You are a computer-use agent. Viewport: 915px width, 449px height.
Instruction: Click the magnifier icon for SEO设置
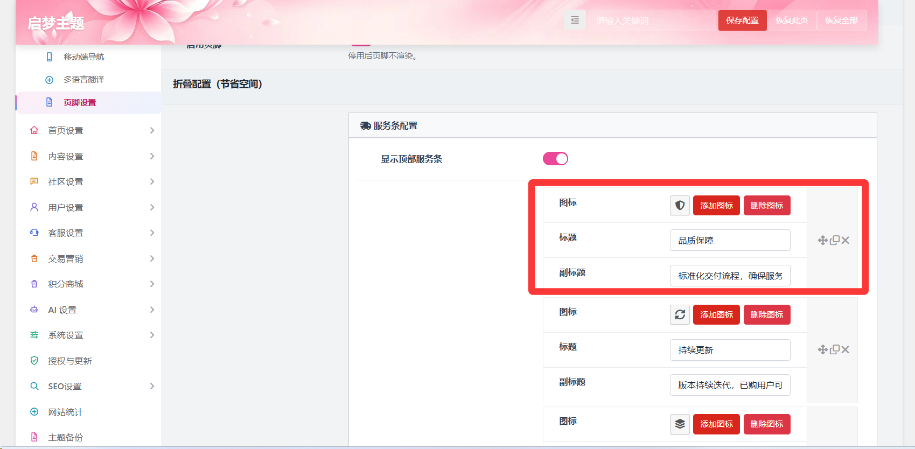point(34,386)
